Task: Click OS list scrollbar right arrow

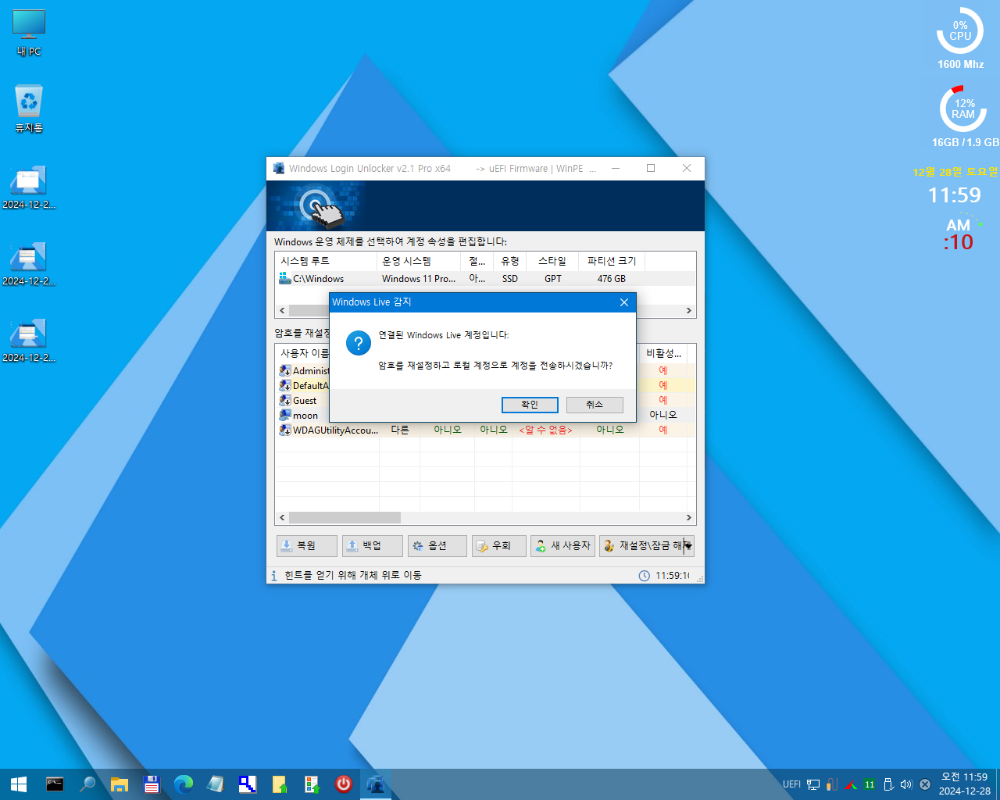Action: pyautogui.click(x=688, y=311)
